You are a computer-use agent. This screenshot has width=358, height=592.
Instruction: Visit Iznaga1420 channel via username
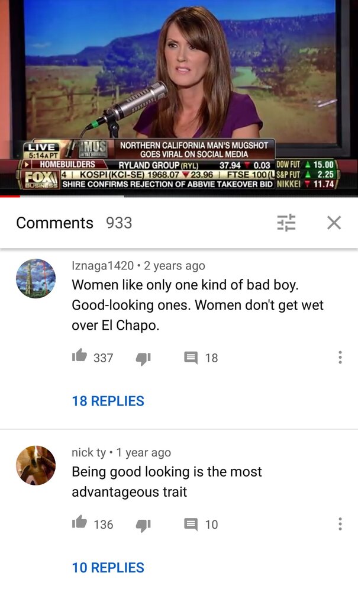pos(102,266)
